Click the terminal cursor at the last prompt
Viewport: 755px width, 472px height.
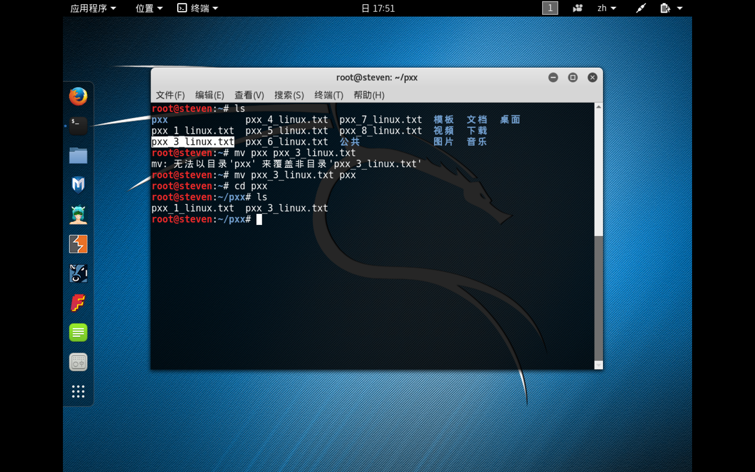pos(259,220)
